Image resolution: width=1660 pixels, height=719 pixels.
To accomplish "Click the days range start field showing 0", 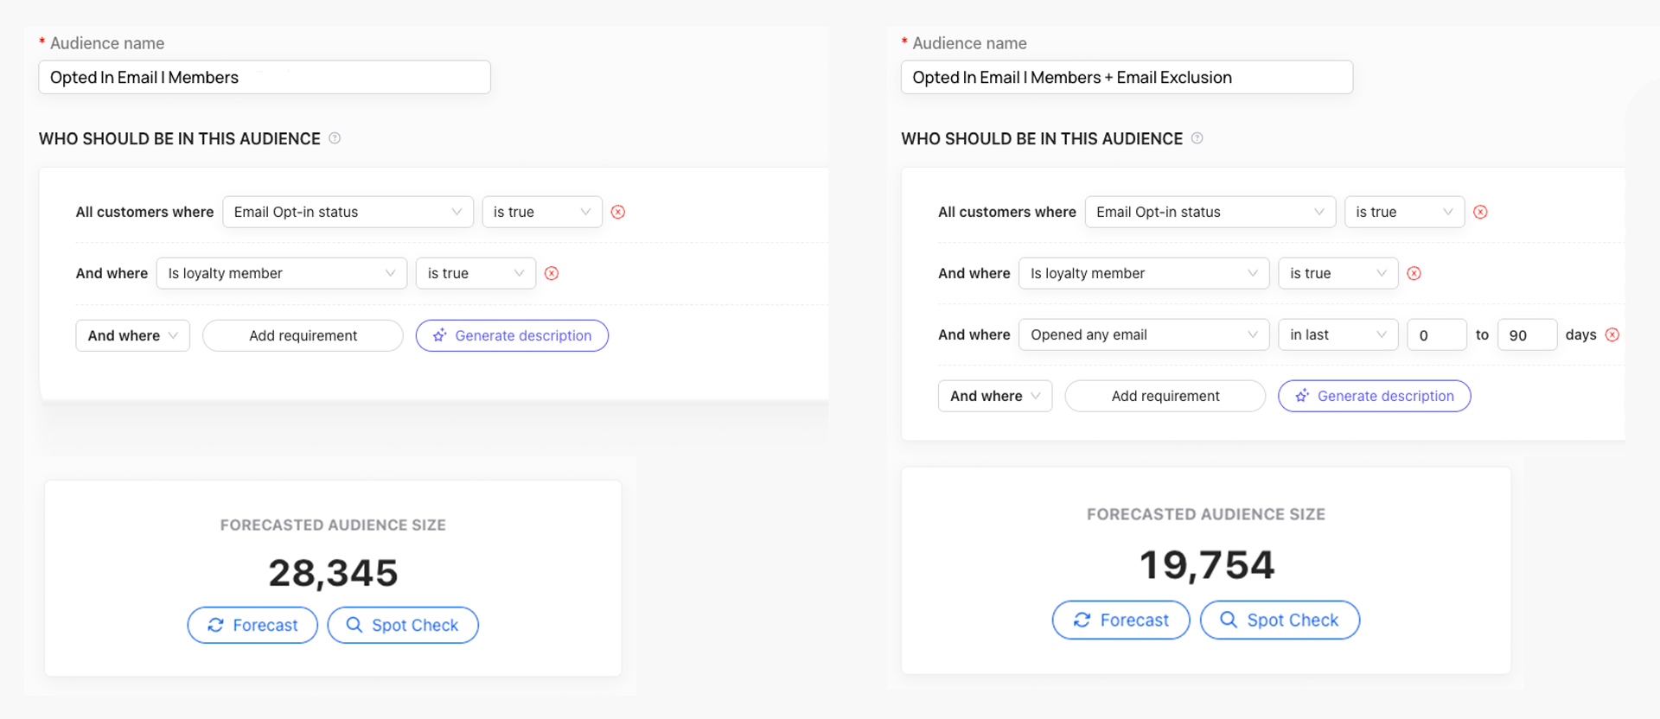I will coord(1436,334).
